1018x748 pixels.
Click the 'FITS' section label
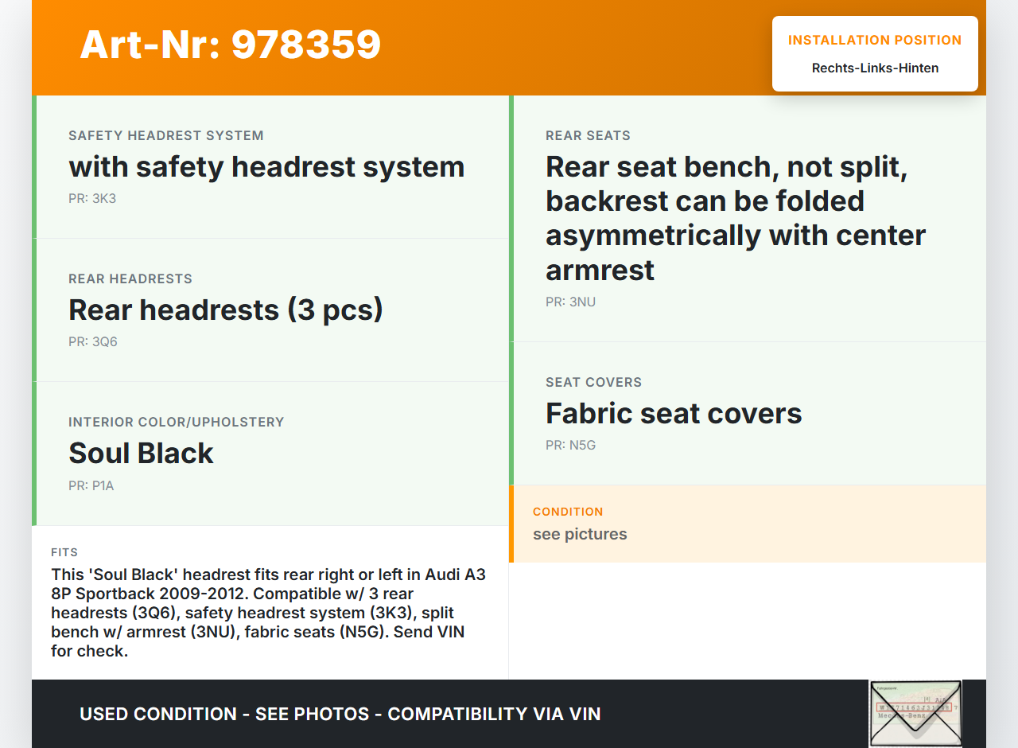click(64, 552)
